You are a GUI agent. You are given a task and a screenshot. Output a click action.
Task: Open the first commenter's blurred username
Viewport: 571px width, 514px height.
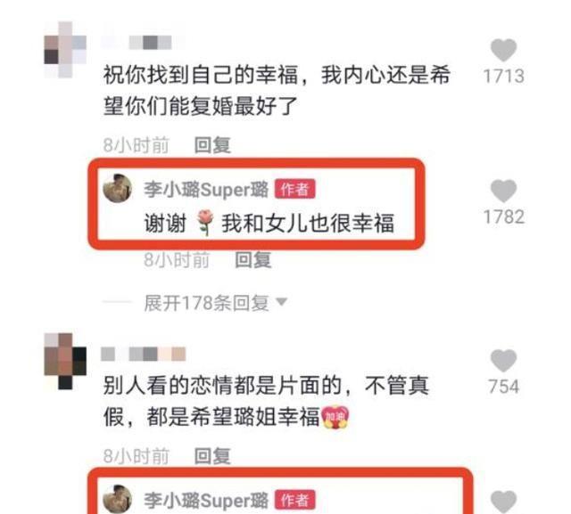[x=143, y=43]
